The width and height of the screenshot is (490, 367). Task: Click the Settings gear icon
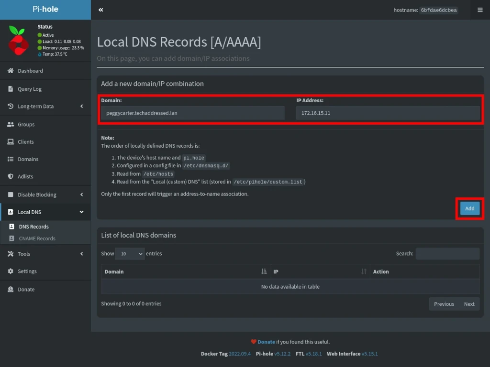click(11, 271)
